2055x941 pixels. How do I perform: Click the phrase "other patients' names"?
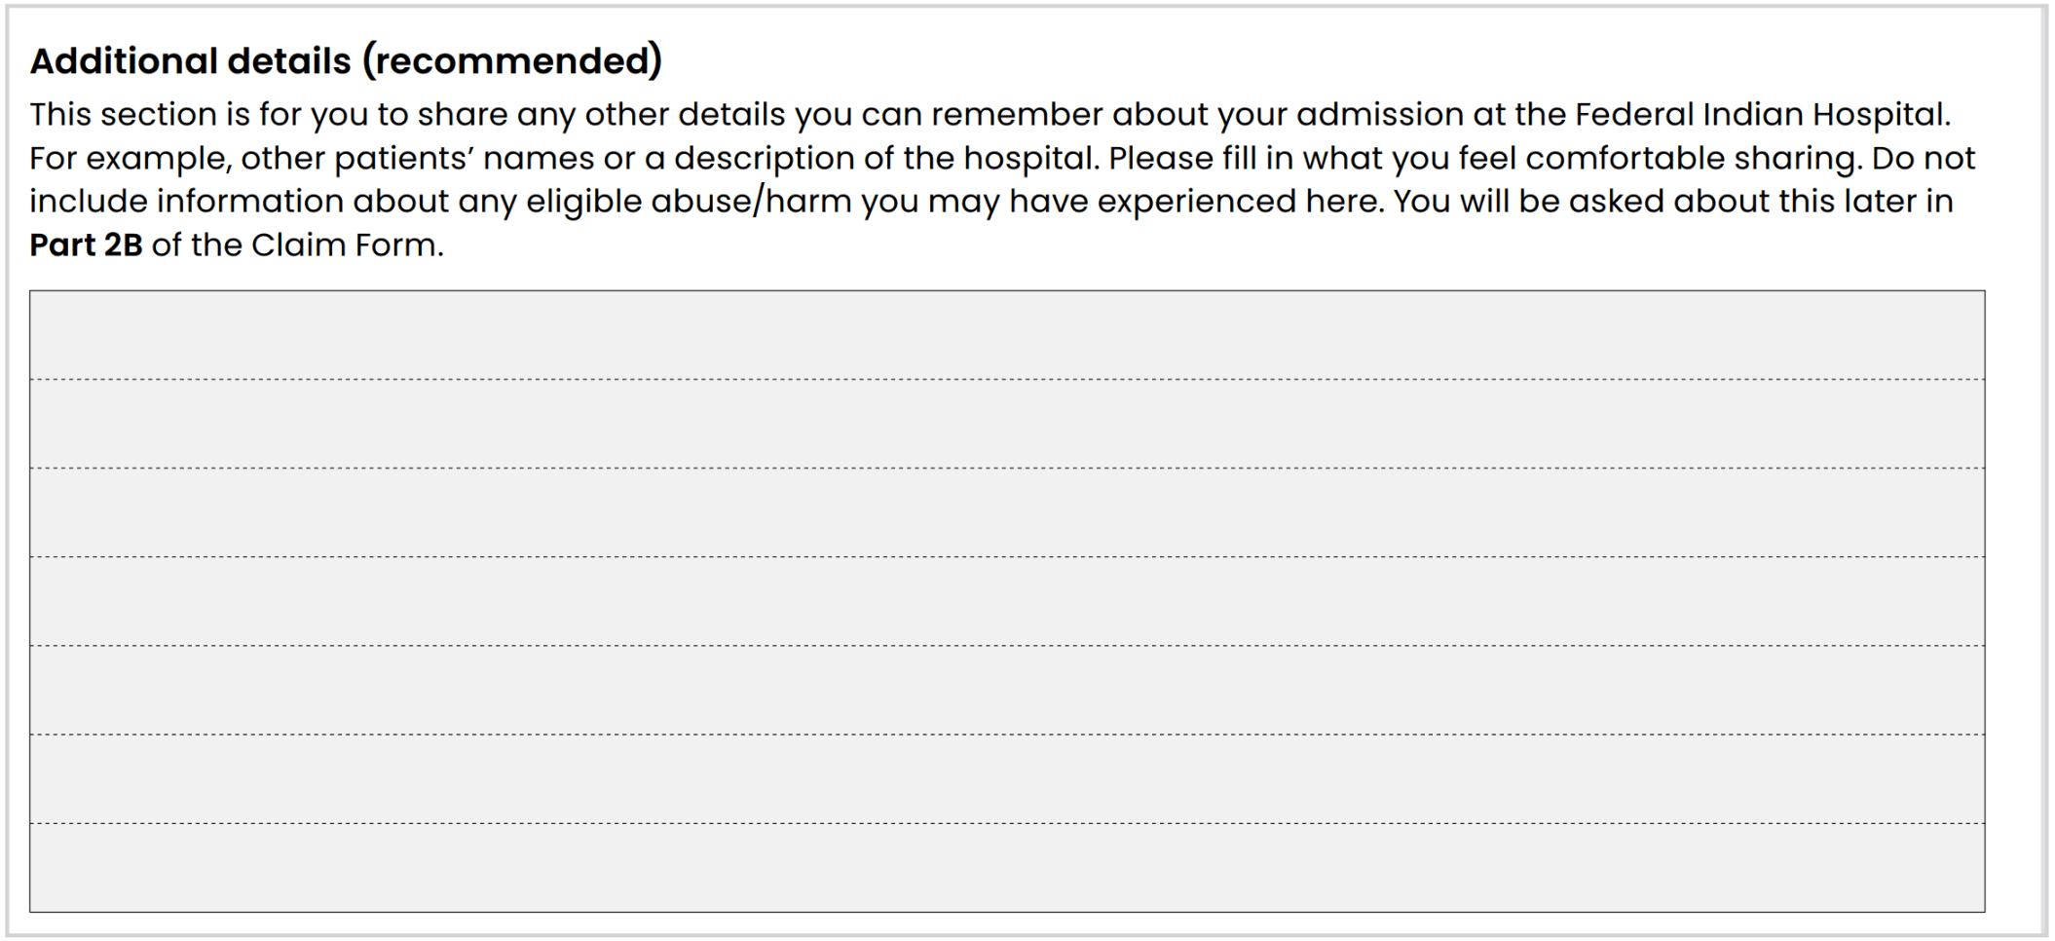click(x=418, y=159)
